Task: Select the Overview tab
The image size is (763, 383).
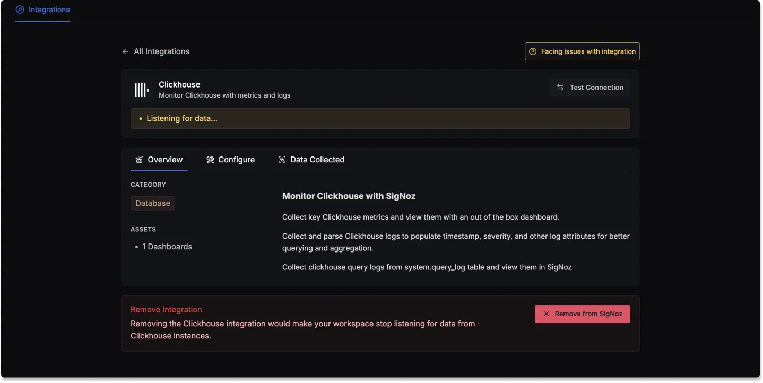Action: click(x=159, y=160)
